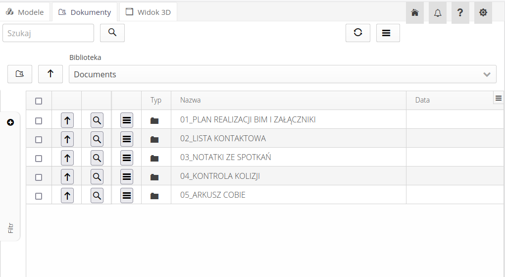Viewport: 505px width, 277px height.
Task: Switch to the Modele tab
Action: 25,12
